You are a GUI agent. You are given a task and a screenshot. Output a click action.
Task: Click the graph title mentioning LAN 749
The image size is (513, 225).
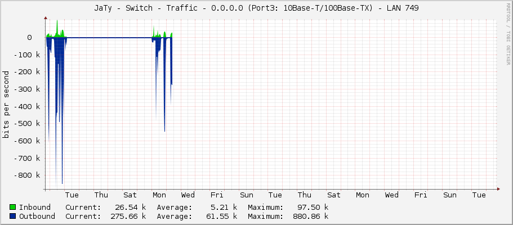[x=256, y=8]
